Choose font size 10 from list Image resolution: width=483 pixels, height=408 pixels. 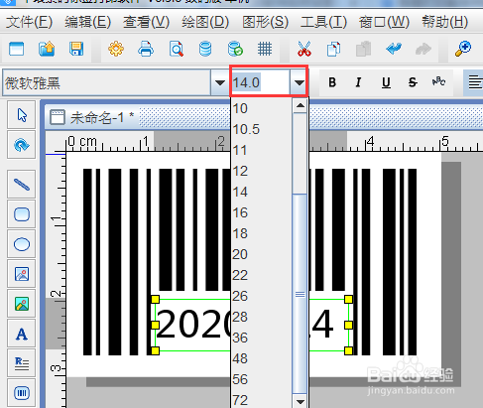262,108
